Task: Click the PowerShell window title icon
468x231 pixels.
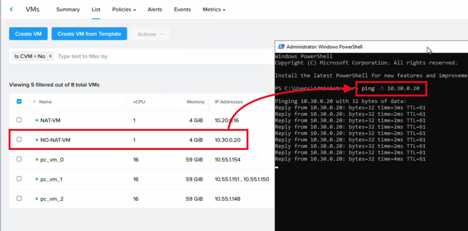Action: [281, 47]
